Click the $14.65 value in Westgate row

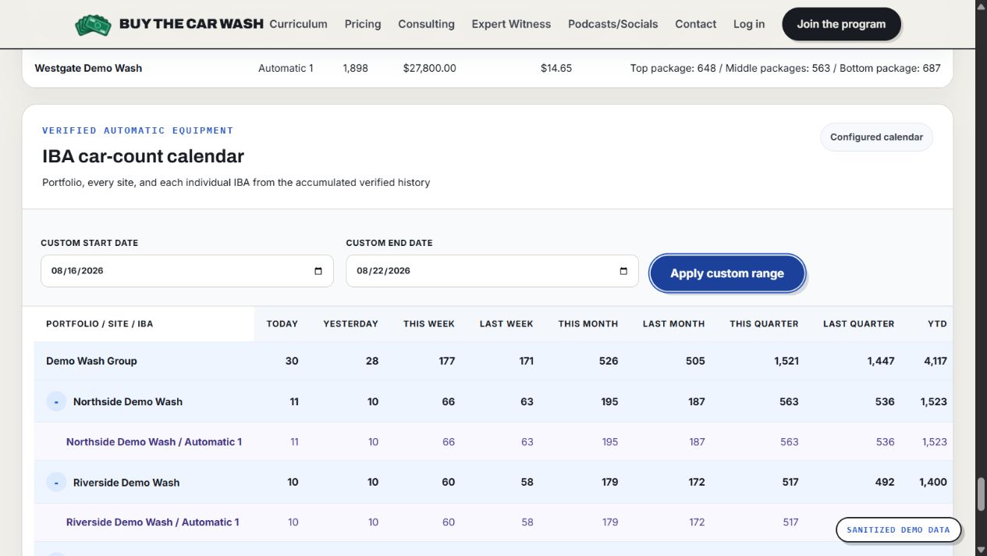(556, 68)
